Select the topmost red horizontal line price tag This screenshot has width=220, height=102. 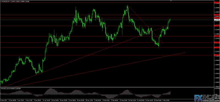pyautogui.click(x=217, y=3)
